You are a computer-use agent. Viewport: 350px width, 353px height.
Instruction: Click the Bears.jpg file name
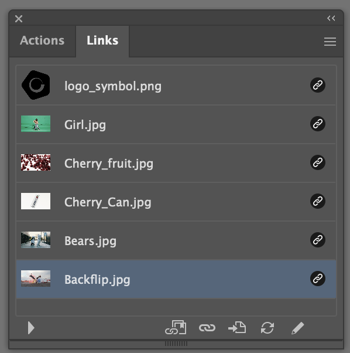pos(90,242)
